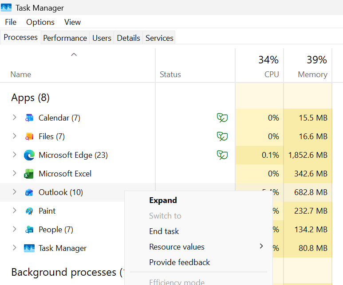Select the Microsoft Excel row name
The height and width of the screenshot is (285, 343).
pyautogui.click(x=65, y=174)
